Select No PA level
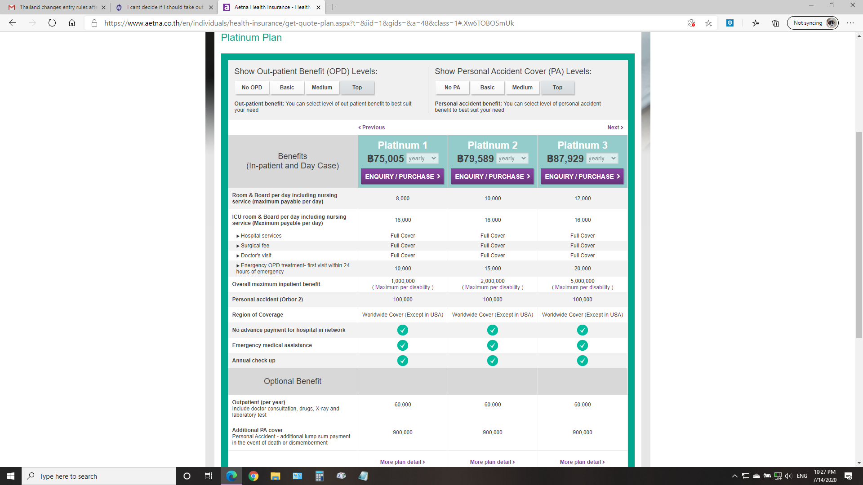Image resolution: width=863 pixels, height=485 pixels. pos(452,88)
